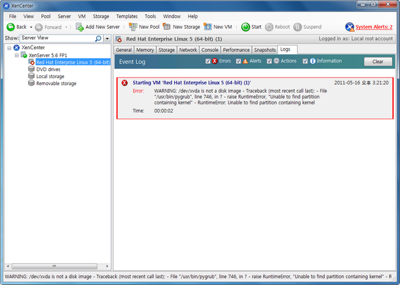This screenshot has height=285, width=400.
Task: Click the VM icon in the title header
Action: pyautogui.click(x=119, y=39)
